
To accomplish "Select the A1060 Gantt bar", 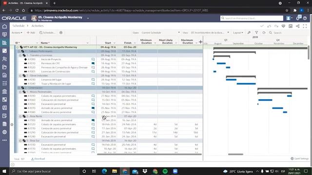I will tap(265, 100).
